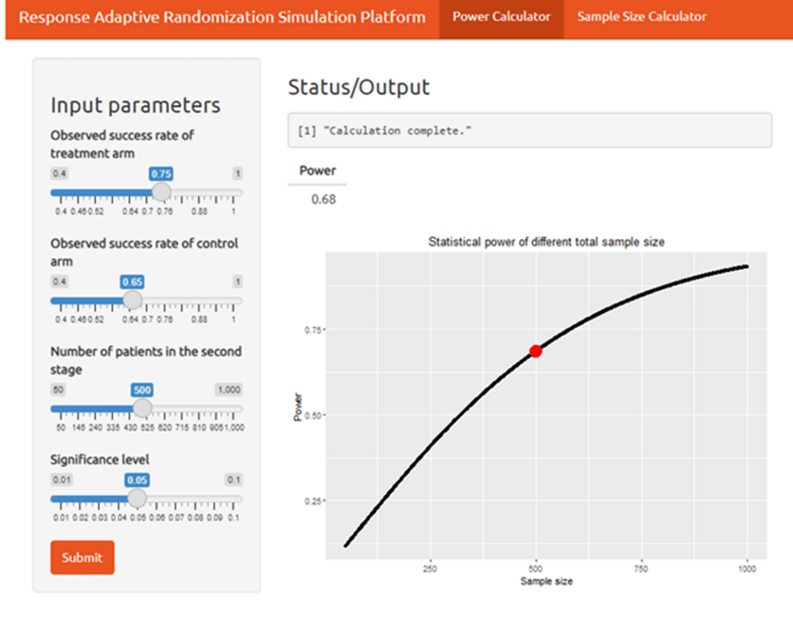The height and width of the screenshot is (617, 793).
Task: Click the 500 value bubble on patients slider
Action: coord(142,390)
